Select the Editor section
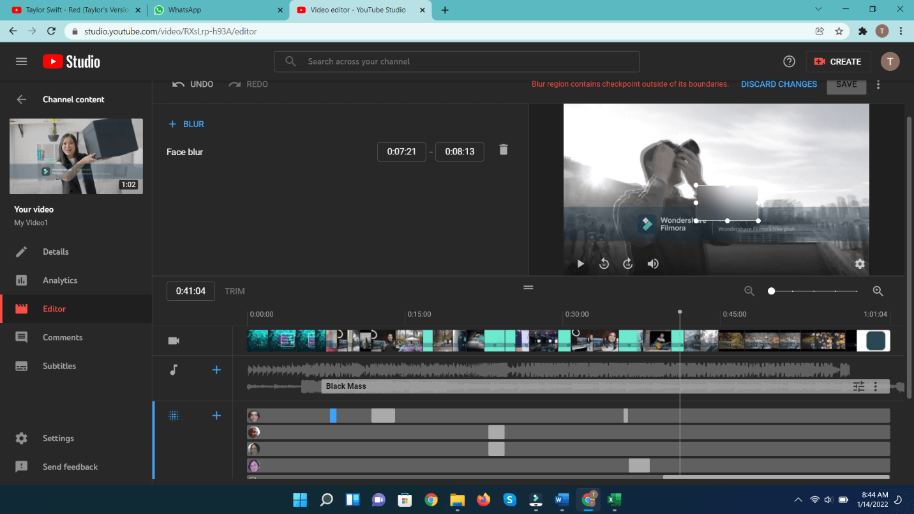 pos(76,308)
